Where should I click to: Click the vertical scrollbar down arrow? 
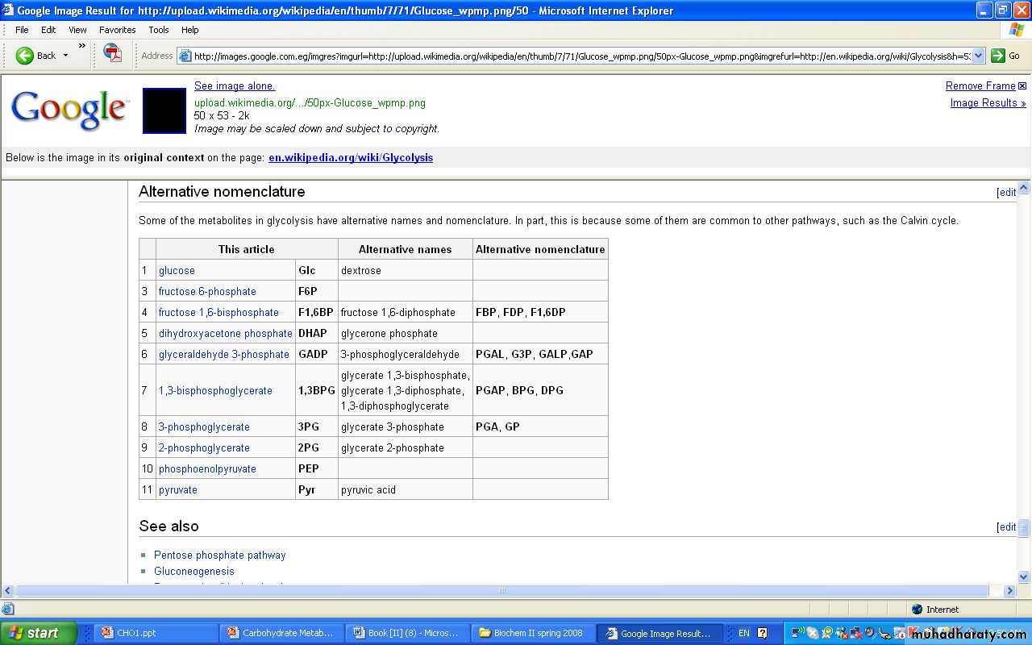(1024, 576)
